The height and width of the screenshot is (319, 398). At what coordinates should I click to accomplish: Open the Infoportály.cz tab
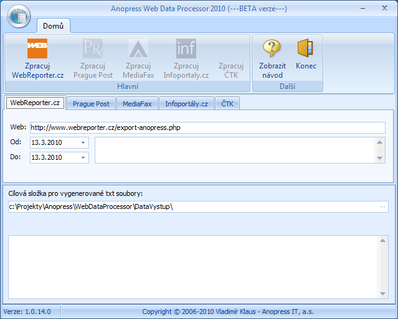186,104
